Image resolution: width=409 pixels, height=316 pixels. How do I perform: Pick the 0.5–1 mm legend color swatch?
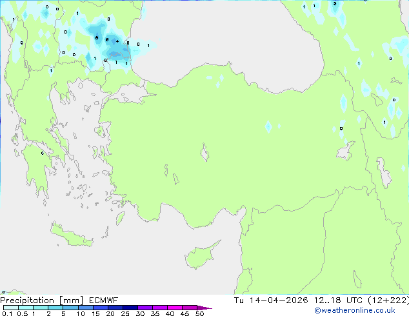coord(26,308)
